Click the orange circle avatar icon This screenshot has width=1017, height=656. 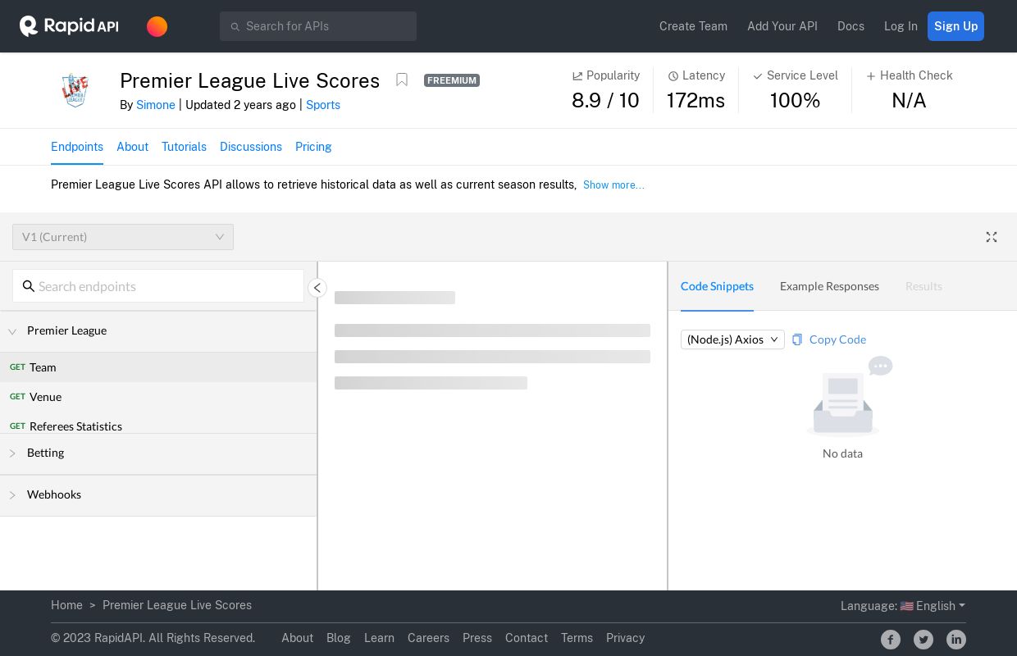(x=157, y=26)
